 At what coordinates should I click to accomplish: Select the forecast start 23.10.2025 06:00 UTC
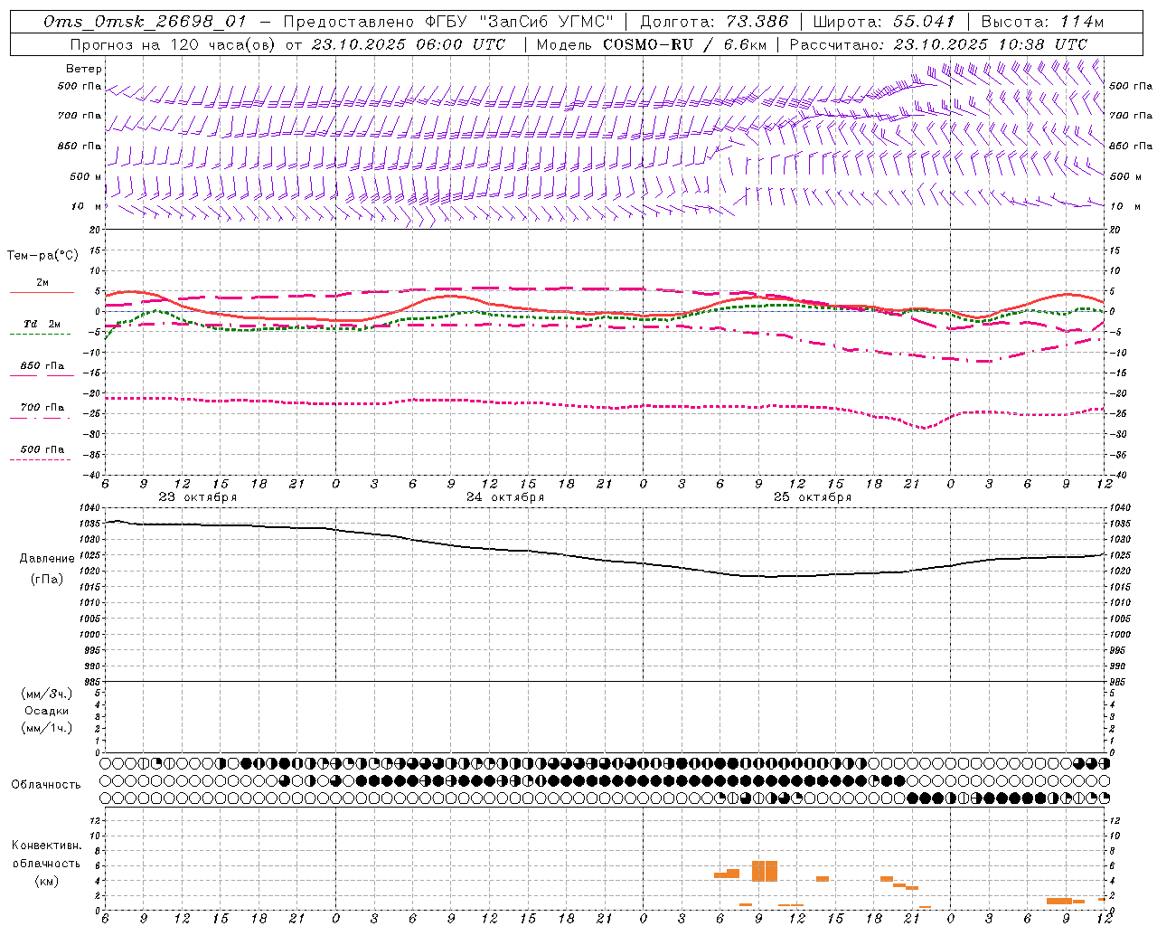pyautogui.click(x=408, y=44)
